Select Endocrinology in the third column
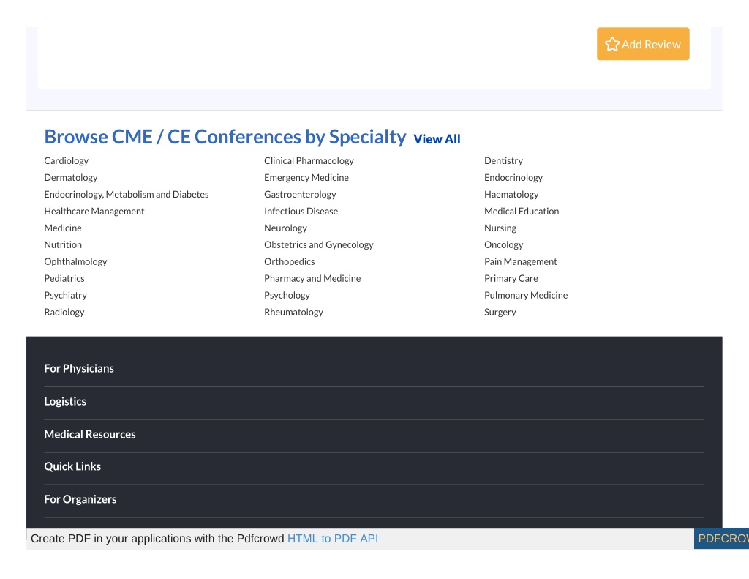Screen dimensions: 749x579 pos(513,177)
